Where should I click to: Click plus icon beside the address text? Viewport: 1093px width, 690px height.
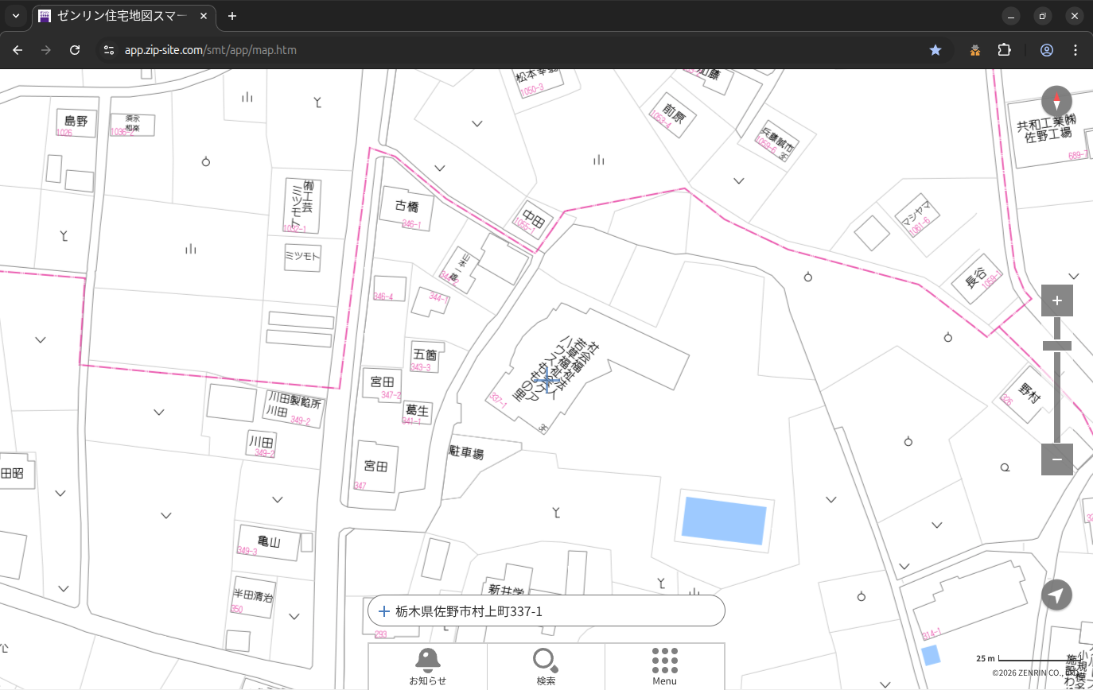(x=384, y=611)
